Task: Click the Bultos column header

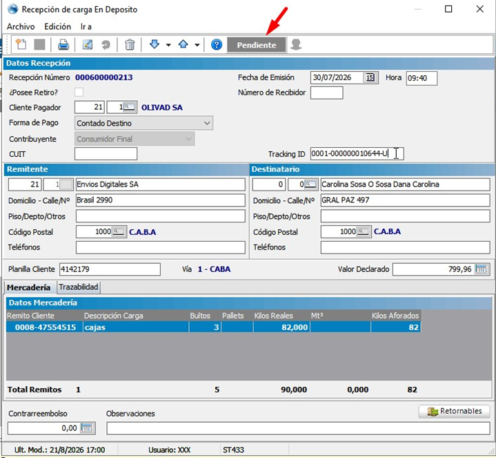Action: [x=205, y=316]
